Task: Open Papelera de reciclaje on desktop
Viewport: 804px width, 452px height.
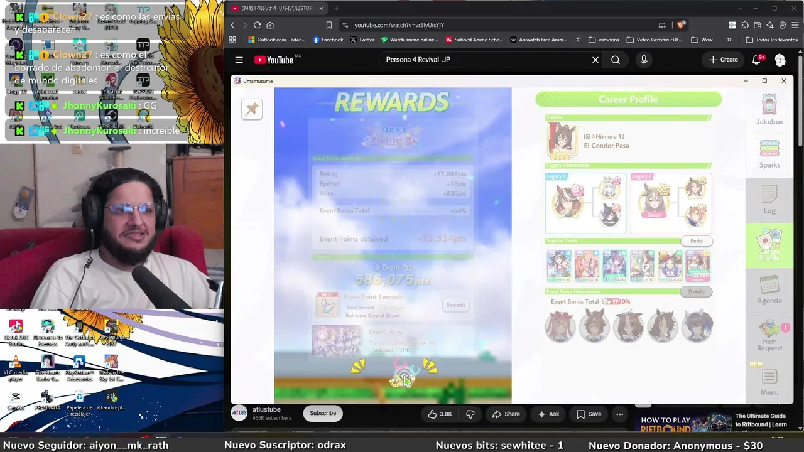Action: point(79,403)
